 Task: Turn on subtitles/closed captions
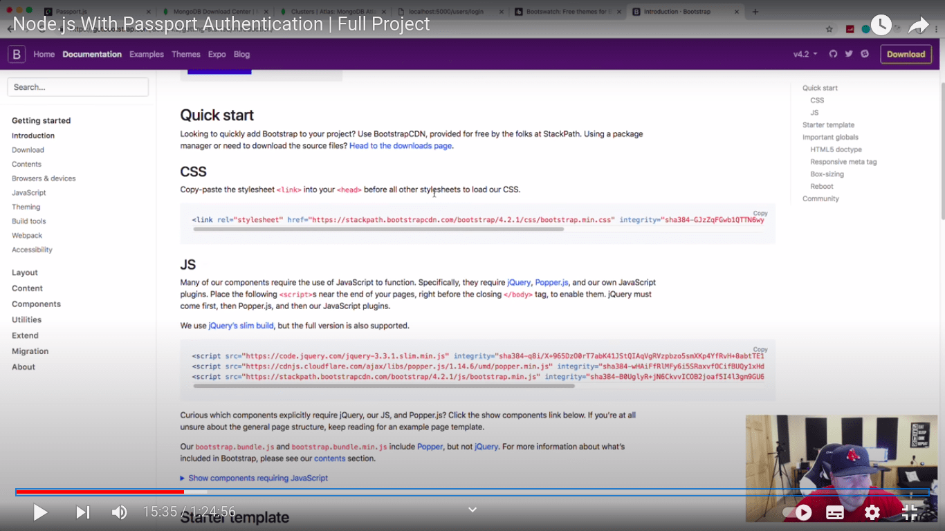(x=835, y=512)
